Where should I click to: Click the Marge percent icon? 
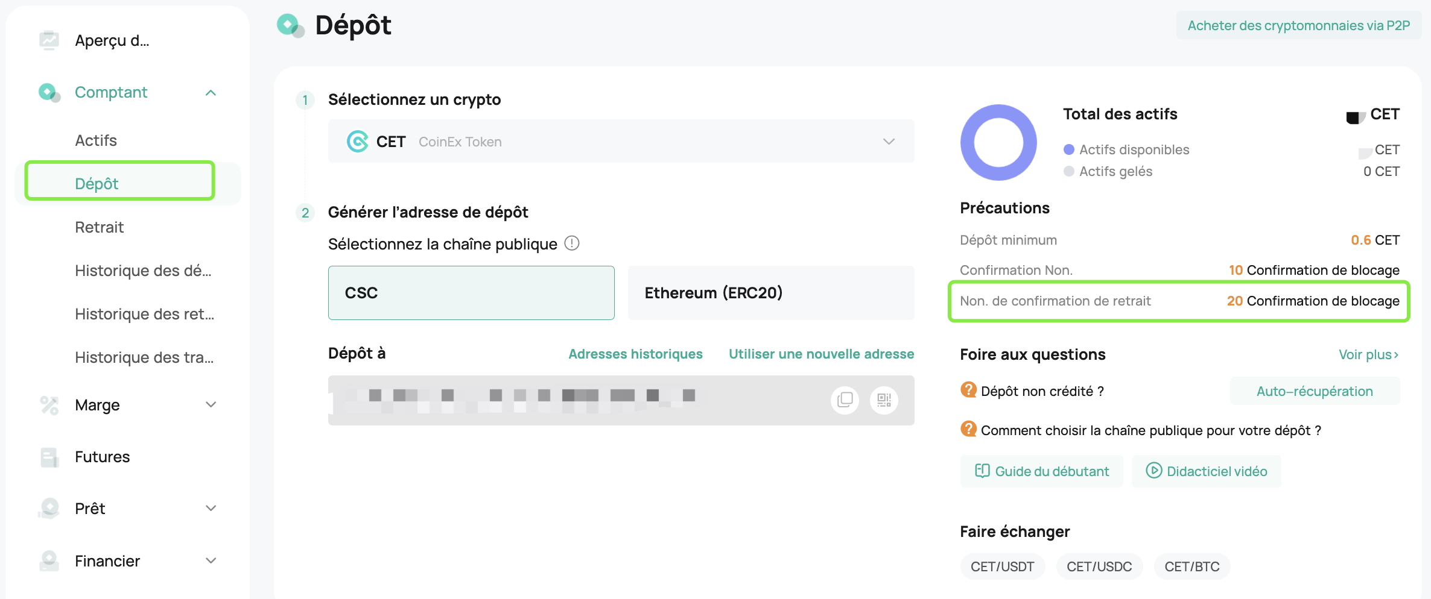coord(49,405)
